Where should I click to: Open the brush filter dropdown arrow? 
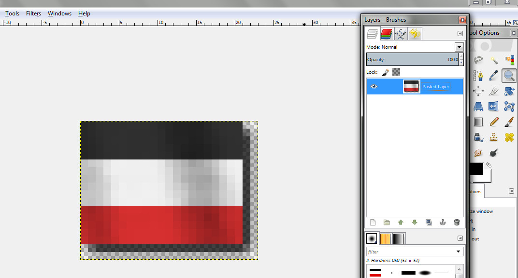pyautogui.click(x=459, y=252)
